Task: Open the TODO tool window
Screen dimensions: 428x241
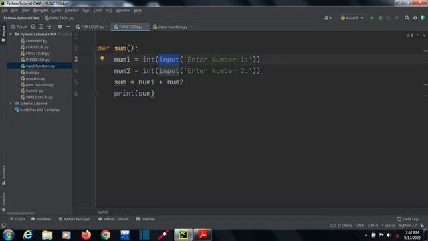Action: point(17,219)
